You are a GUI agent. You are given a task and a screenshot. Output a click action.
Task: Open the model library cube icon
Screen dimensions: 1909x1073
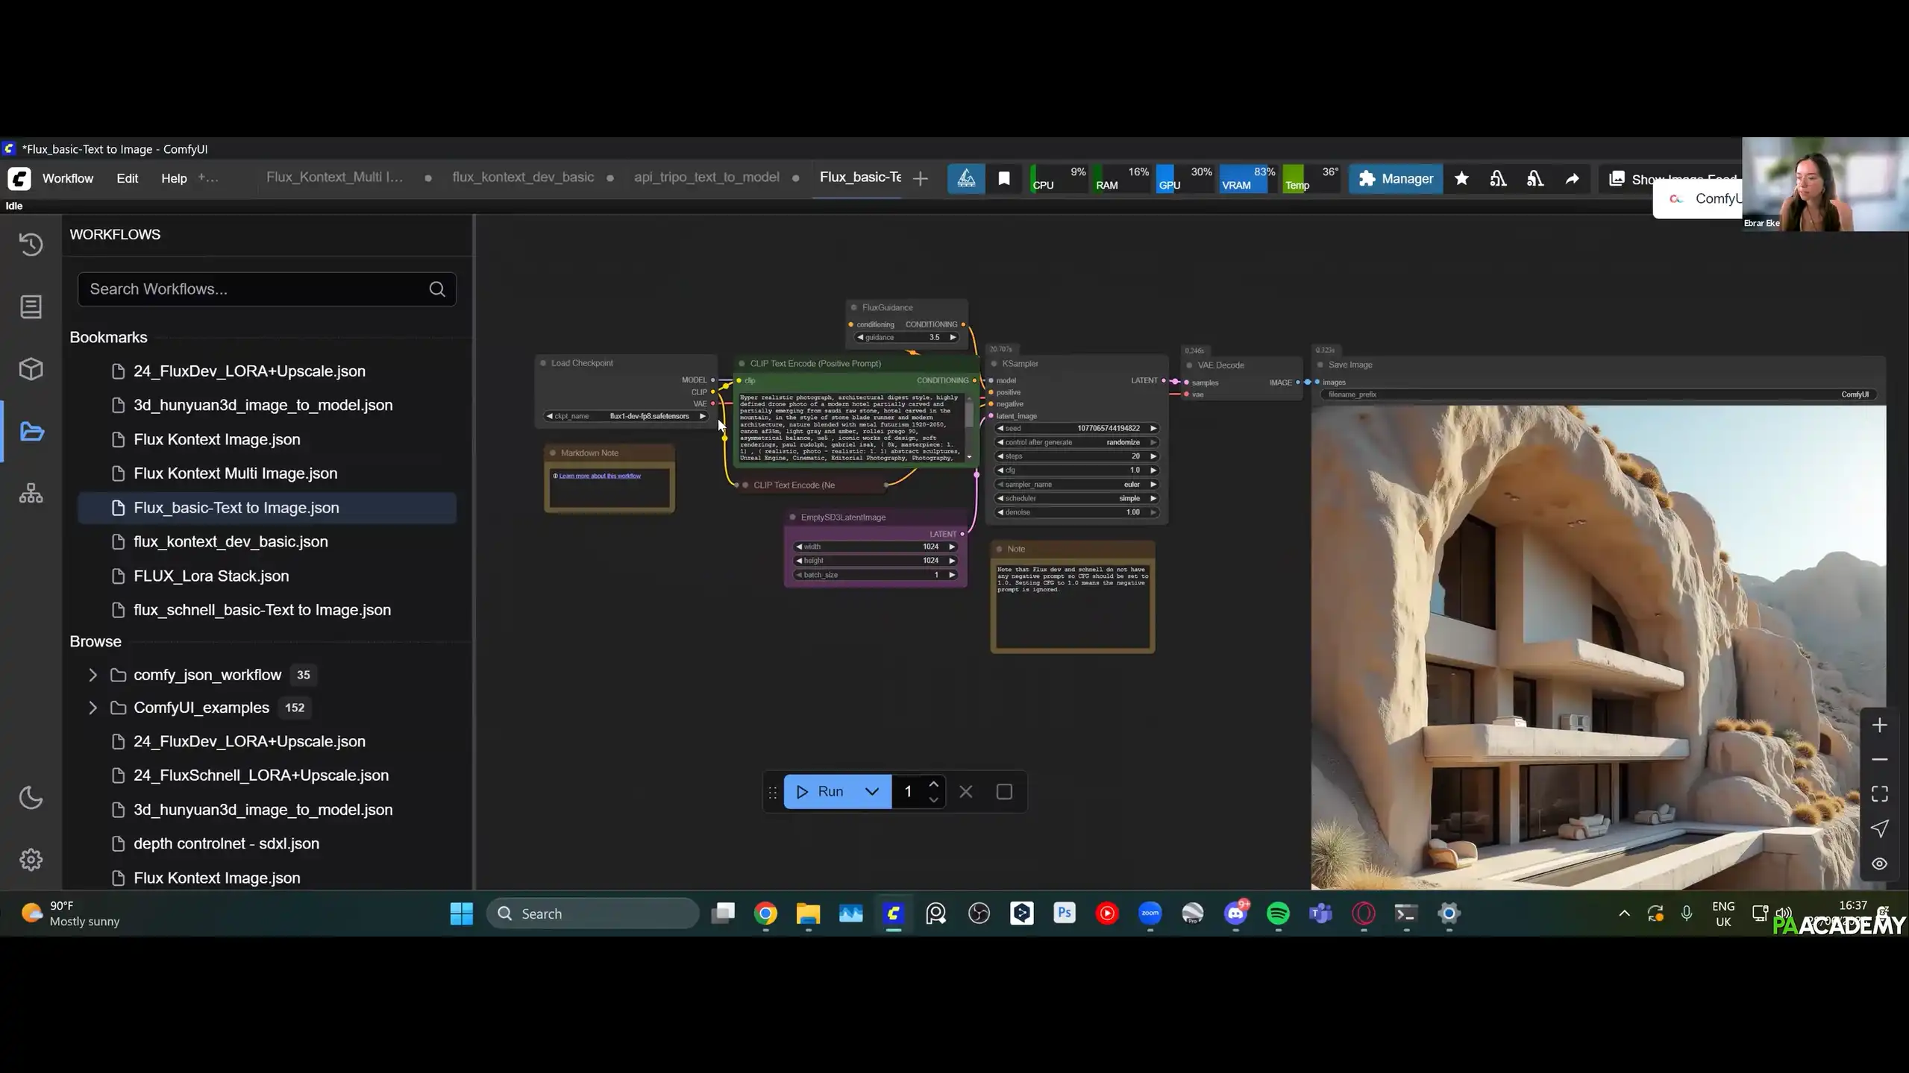31,369
